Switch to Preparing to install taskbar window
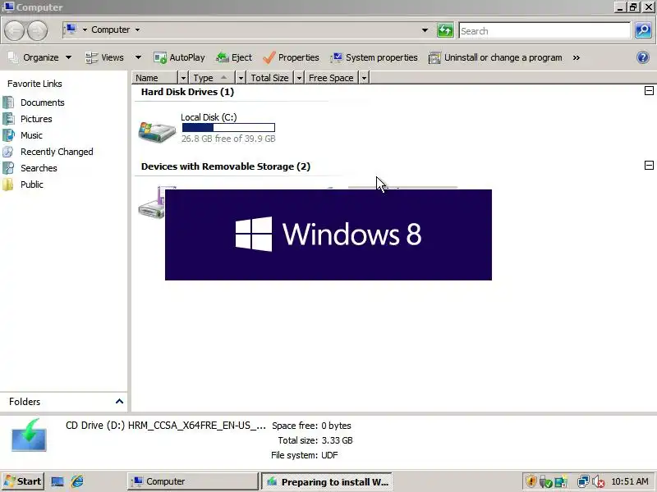Viewport: 657px width, 492px height. [327, 481]
